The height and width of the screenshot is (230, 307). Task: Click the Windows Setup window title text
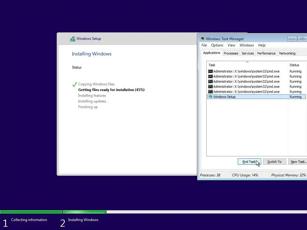(88, 39)
